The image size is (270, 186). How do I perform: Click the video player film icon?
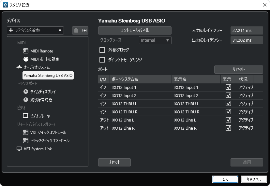pos(26,116)
